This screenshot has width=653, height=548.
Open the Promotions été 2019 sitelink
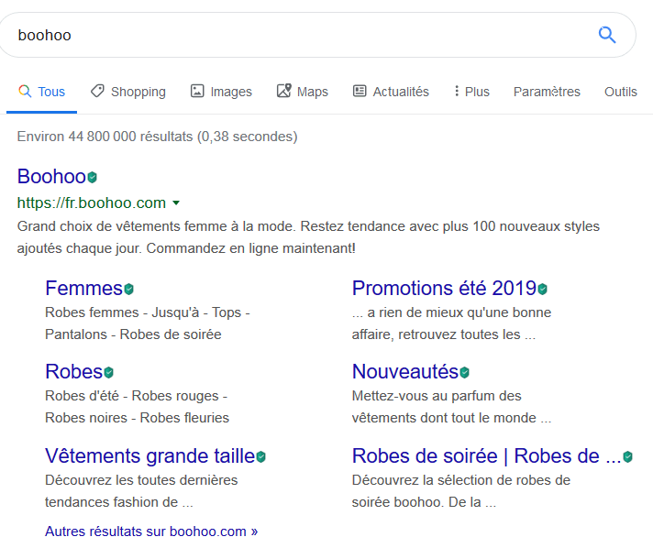444,289
